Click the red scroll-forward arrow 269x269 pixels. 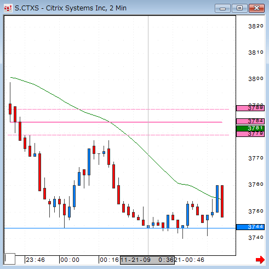260,260
